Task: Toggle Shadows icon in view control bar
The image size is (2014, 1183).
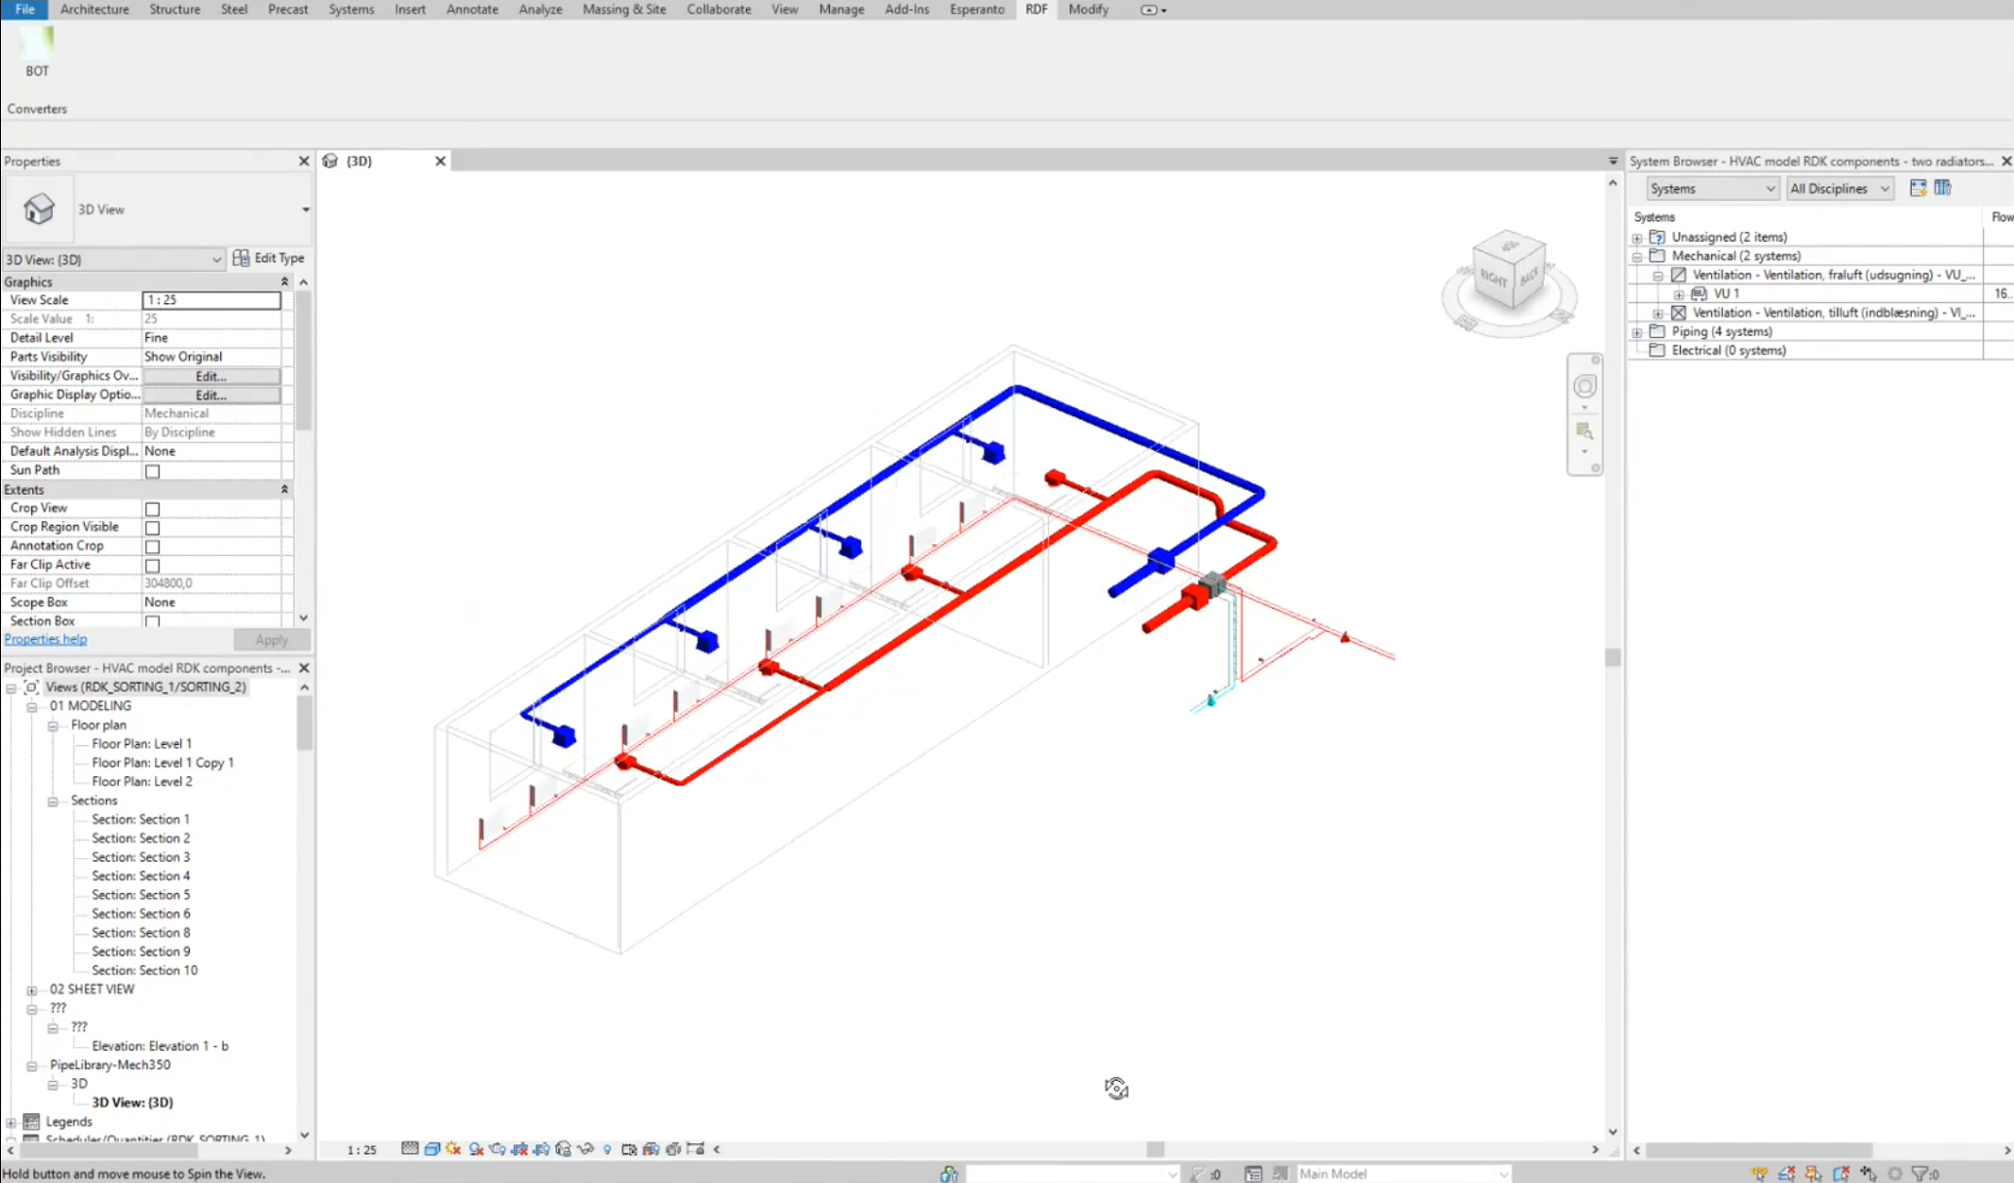Action: point(476,1149)
